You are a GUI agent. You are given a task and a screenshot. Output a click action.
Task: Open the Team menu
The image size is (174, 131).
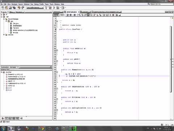(47, 4)
